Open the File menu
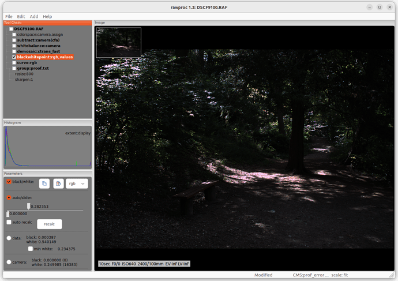 [9, 17]
